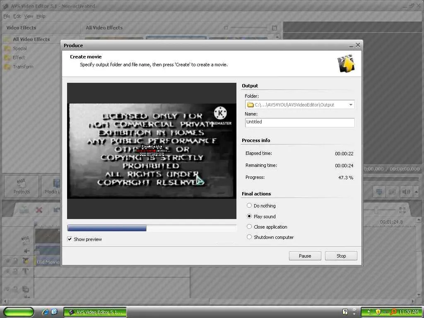
Task: Click the orange magnifier tray icon
Action: pyautogui.click(x=393, y=312)
